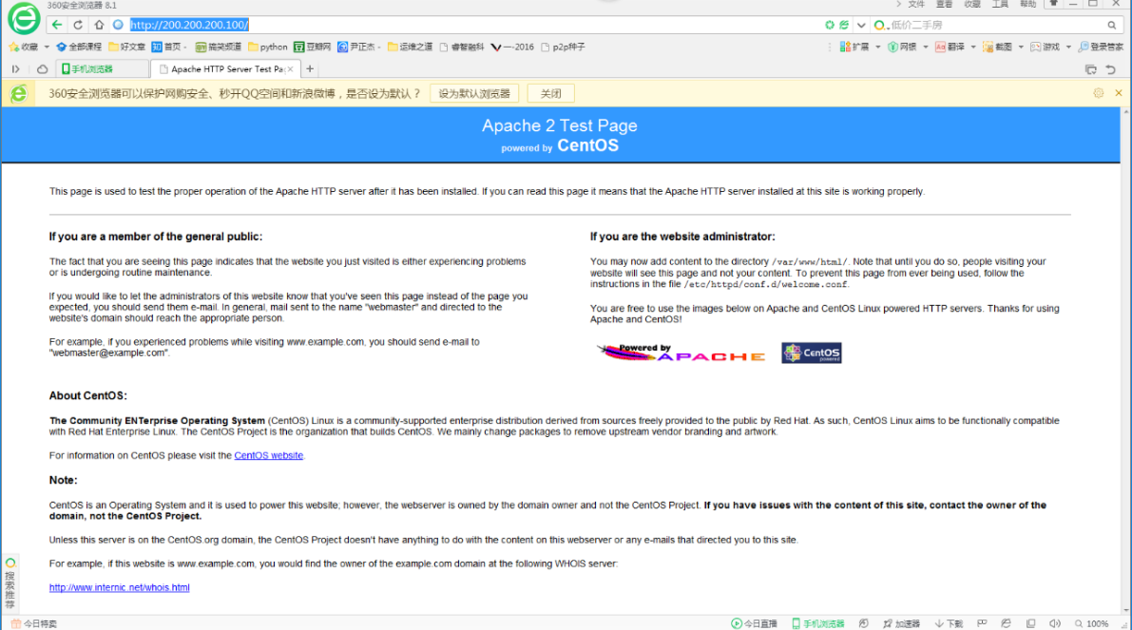
Task: Open the 收藏 menu in title bar
Action: [x=972, y=5]
